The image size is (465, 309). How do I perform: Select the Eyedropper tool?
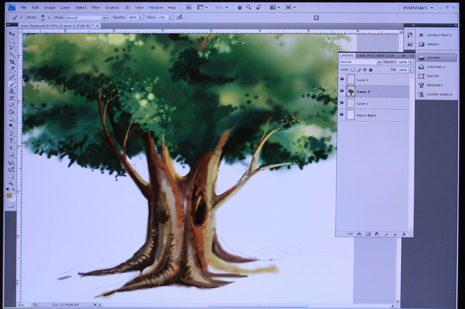[x=12, y=69]
